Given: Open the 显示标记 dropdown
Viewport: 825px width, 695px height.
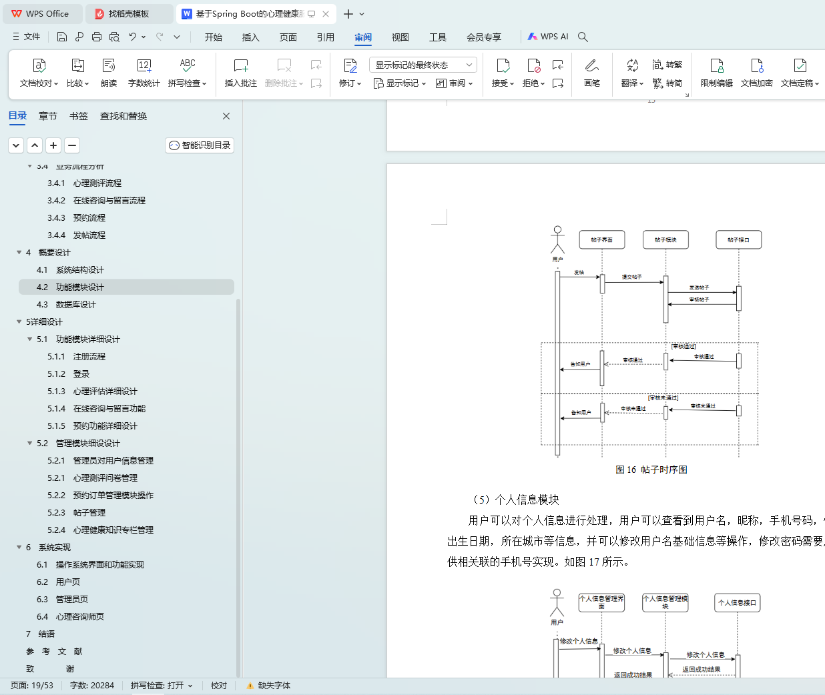Looking at the screenshot, I should coord(400,83).
